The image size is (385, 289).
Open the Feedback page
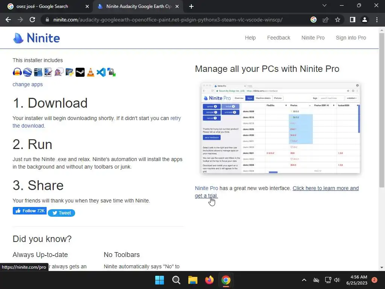[x=279, y=38]
